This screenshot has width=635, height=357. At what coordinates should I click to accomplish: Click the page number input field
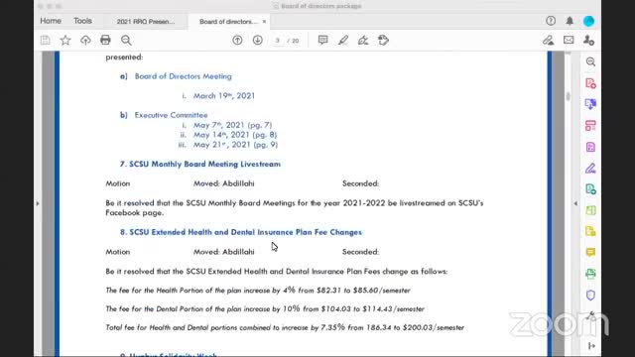coord(278,41)
